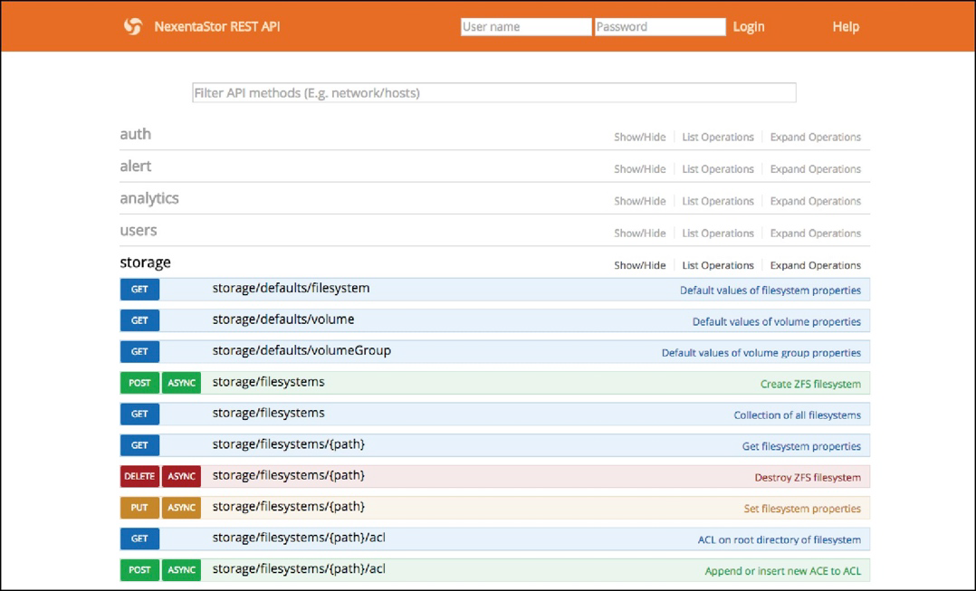This screenshot has height=591, width=976.
Task: Click the NexentaStor REST API title
Action: point(217,27)
